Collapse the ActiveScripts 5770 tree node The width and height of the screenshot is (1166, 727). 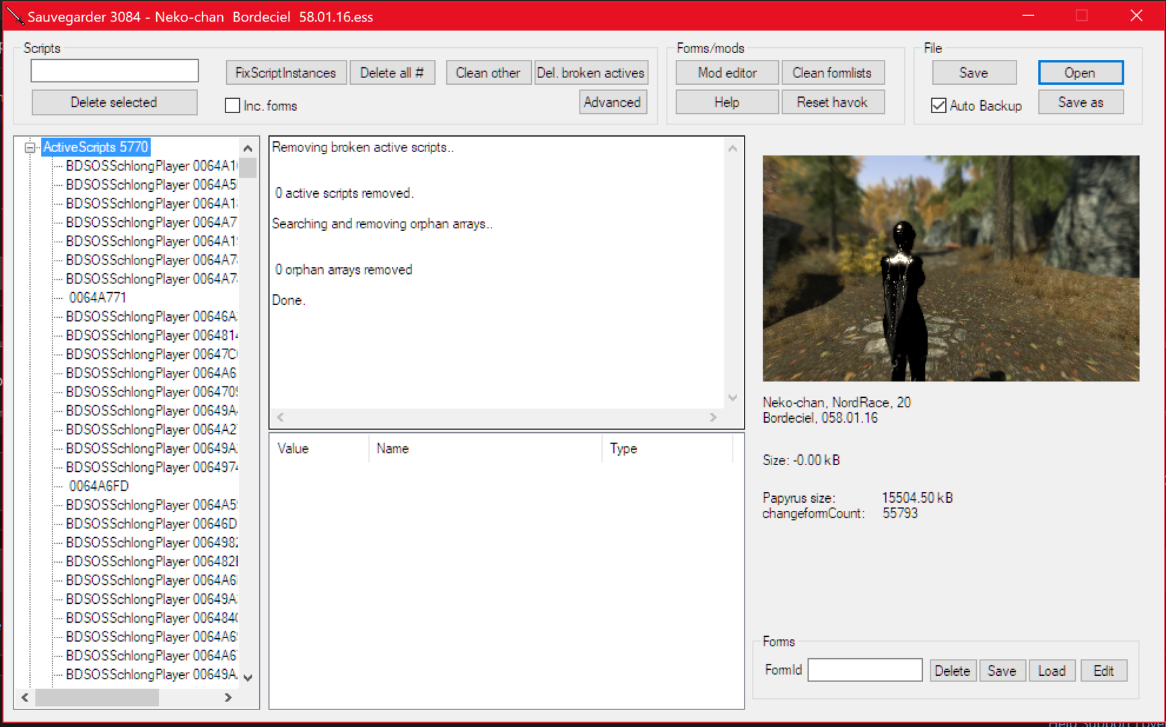(x=30, y=147)
